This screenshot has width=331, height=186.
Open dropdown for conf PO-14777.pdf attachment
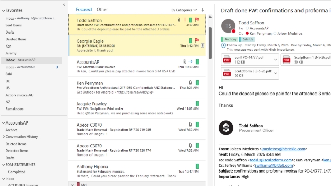(x=275, y=60)
